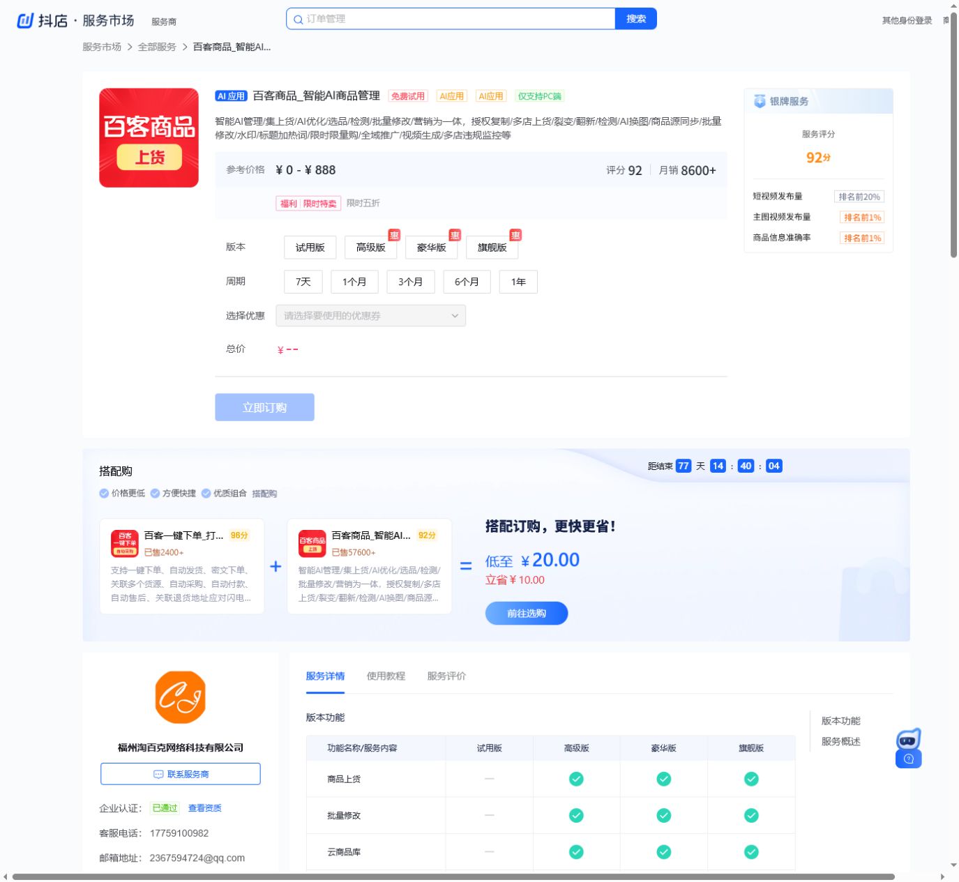Open the coupon selection dropdown
This screenshot has height=882, width=959.
(371, 316)
